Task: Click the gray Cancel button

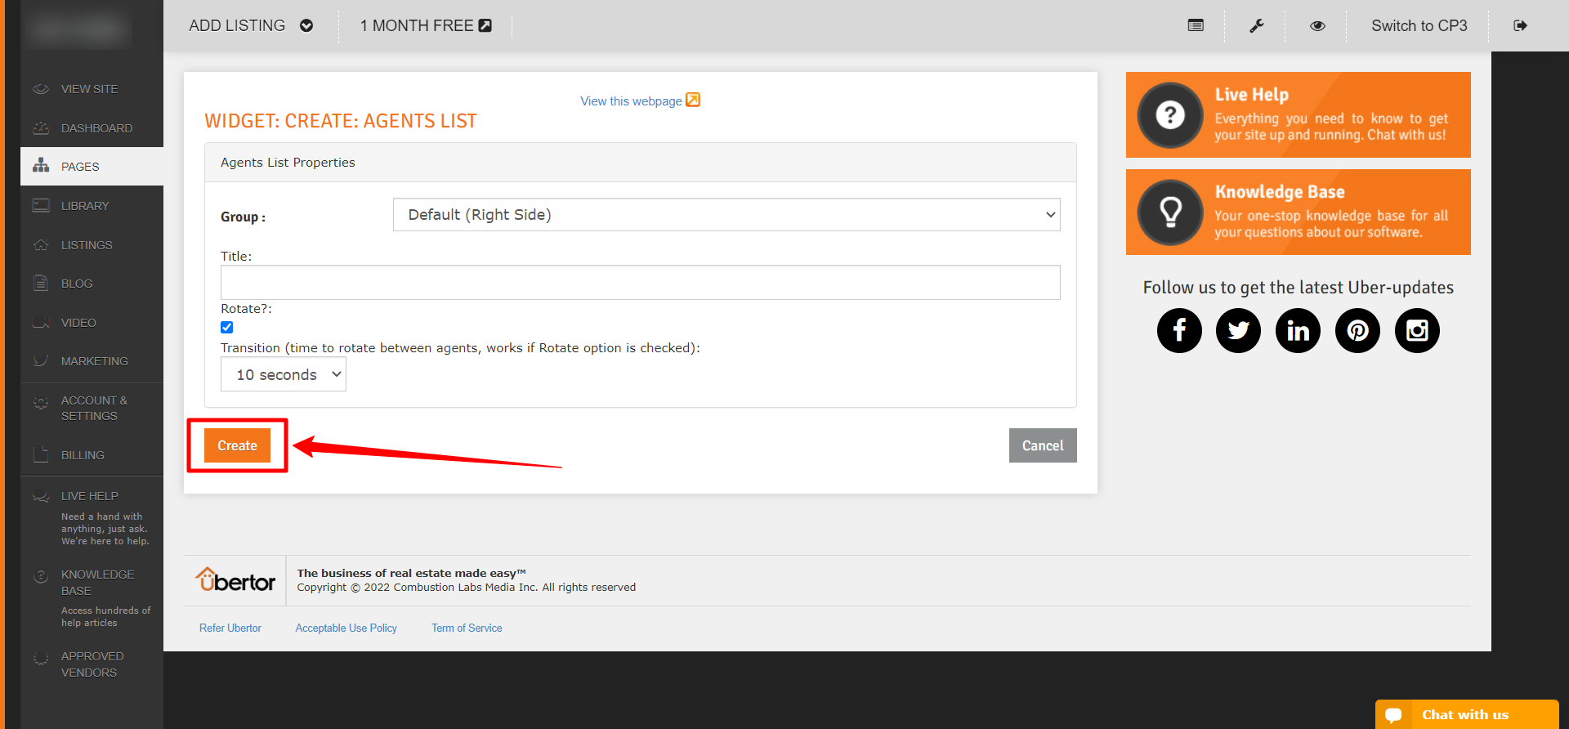Action: [1043, 445]
